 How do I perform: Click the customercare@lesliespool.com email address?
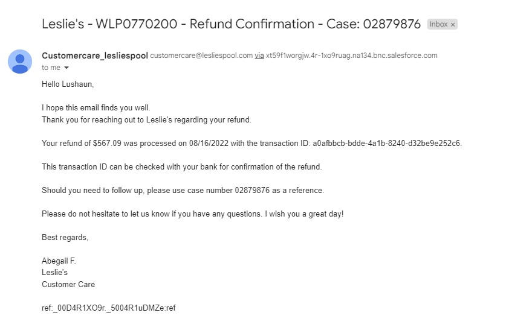(x=201, y=55)
